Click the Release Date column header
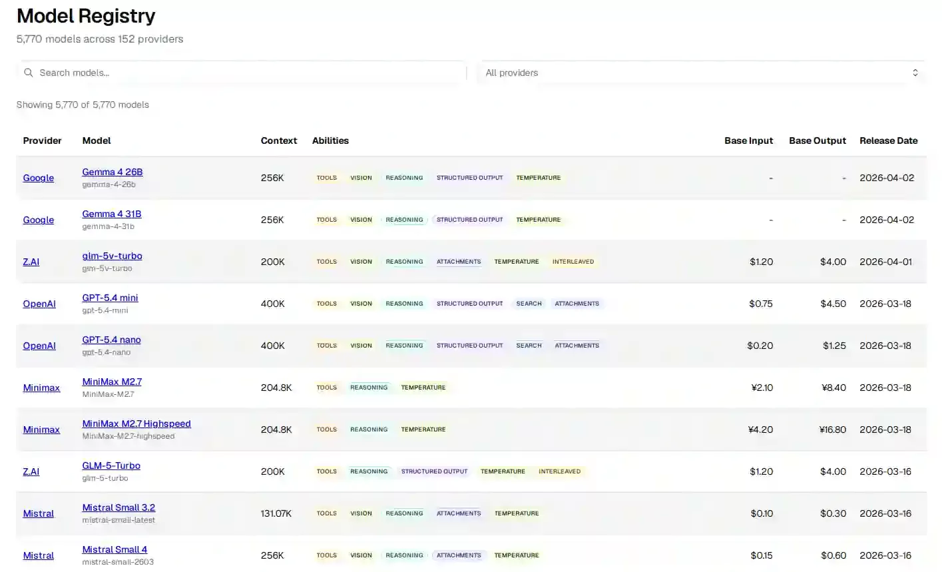 888,141
